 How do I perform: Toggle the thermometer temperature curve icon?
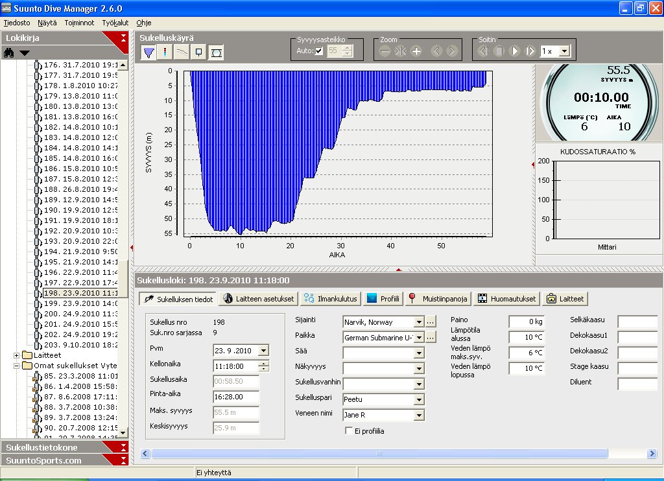pyautogui.click(x=165, y=52)
